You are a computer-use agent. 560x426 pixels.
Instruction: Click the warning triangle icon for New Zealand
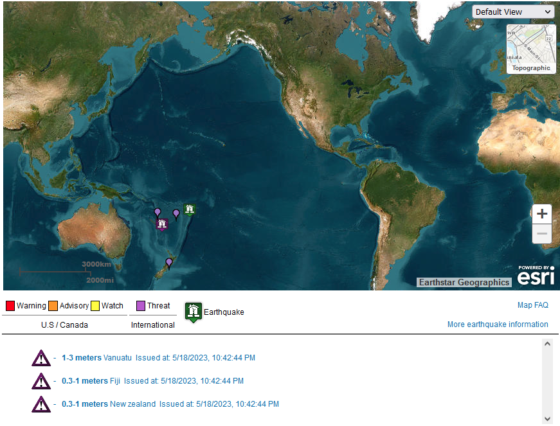pos(41,404)
